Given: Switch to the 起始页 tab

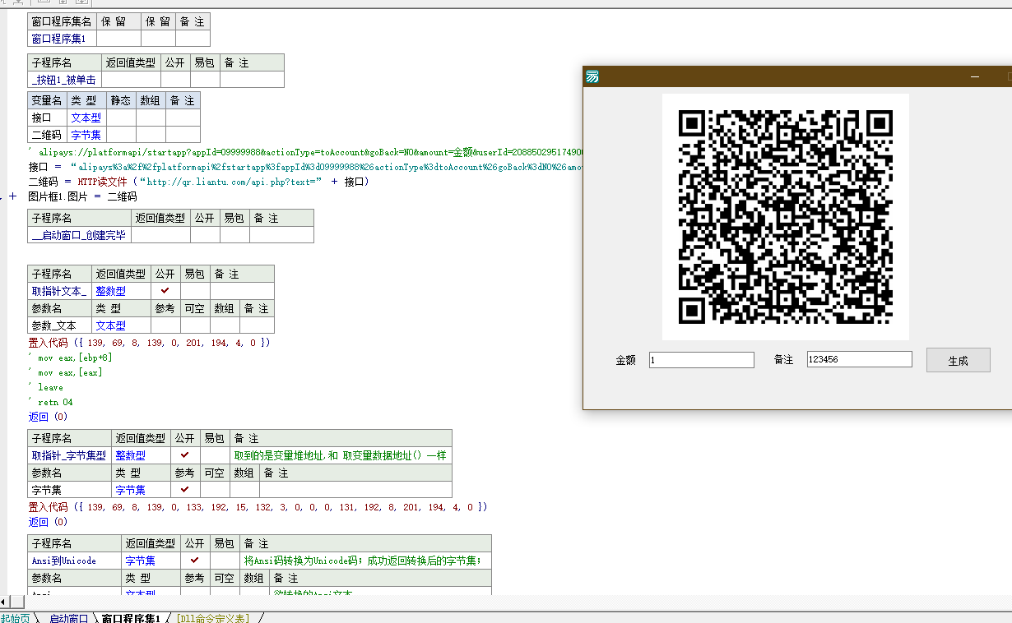Looking at the screenshot, I should point(15,618).
